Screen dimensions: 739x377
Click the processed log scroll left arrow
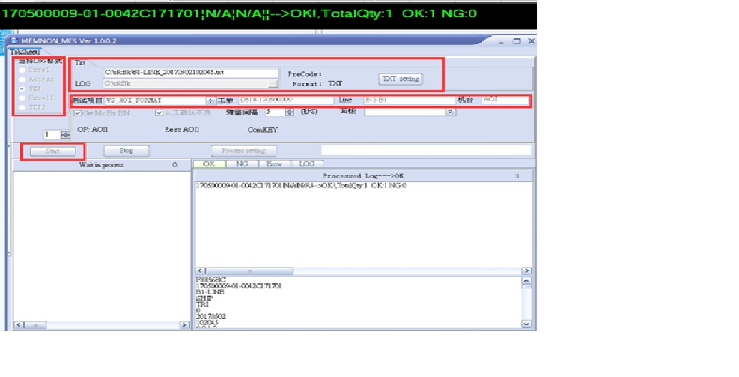(201, 271)
